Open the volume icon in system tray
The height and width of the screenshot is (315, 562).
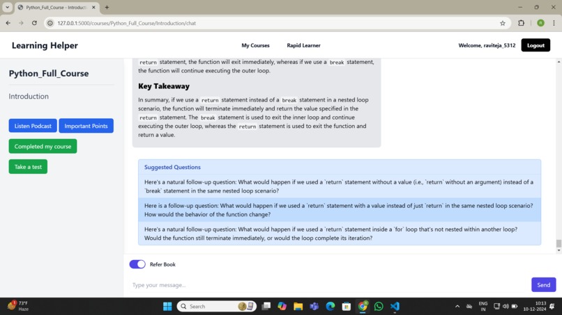coord(506,307)
